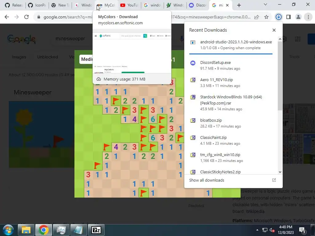
Task: Switch to the Discord tab
Action: point(198,5)
